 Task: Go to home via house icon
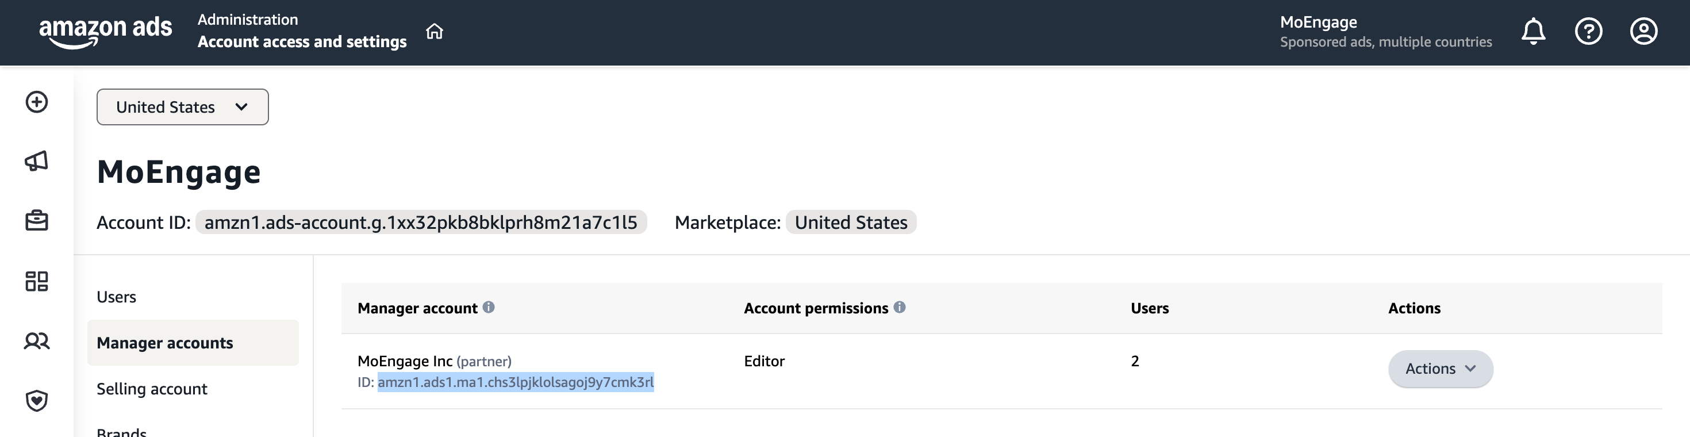(435, 32)
